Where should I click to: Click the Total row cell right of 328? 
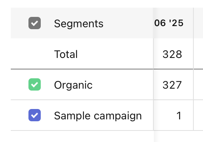[x=198, y=54]
